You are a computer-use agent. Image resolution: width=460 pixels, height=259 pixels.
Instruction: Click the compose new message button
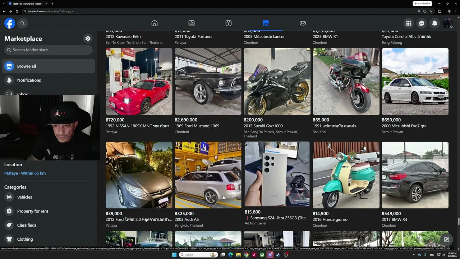[x=446, y=240]
